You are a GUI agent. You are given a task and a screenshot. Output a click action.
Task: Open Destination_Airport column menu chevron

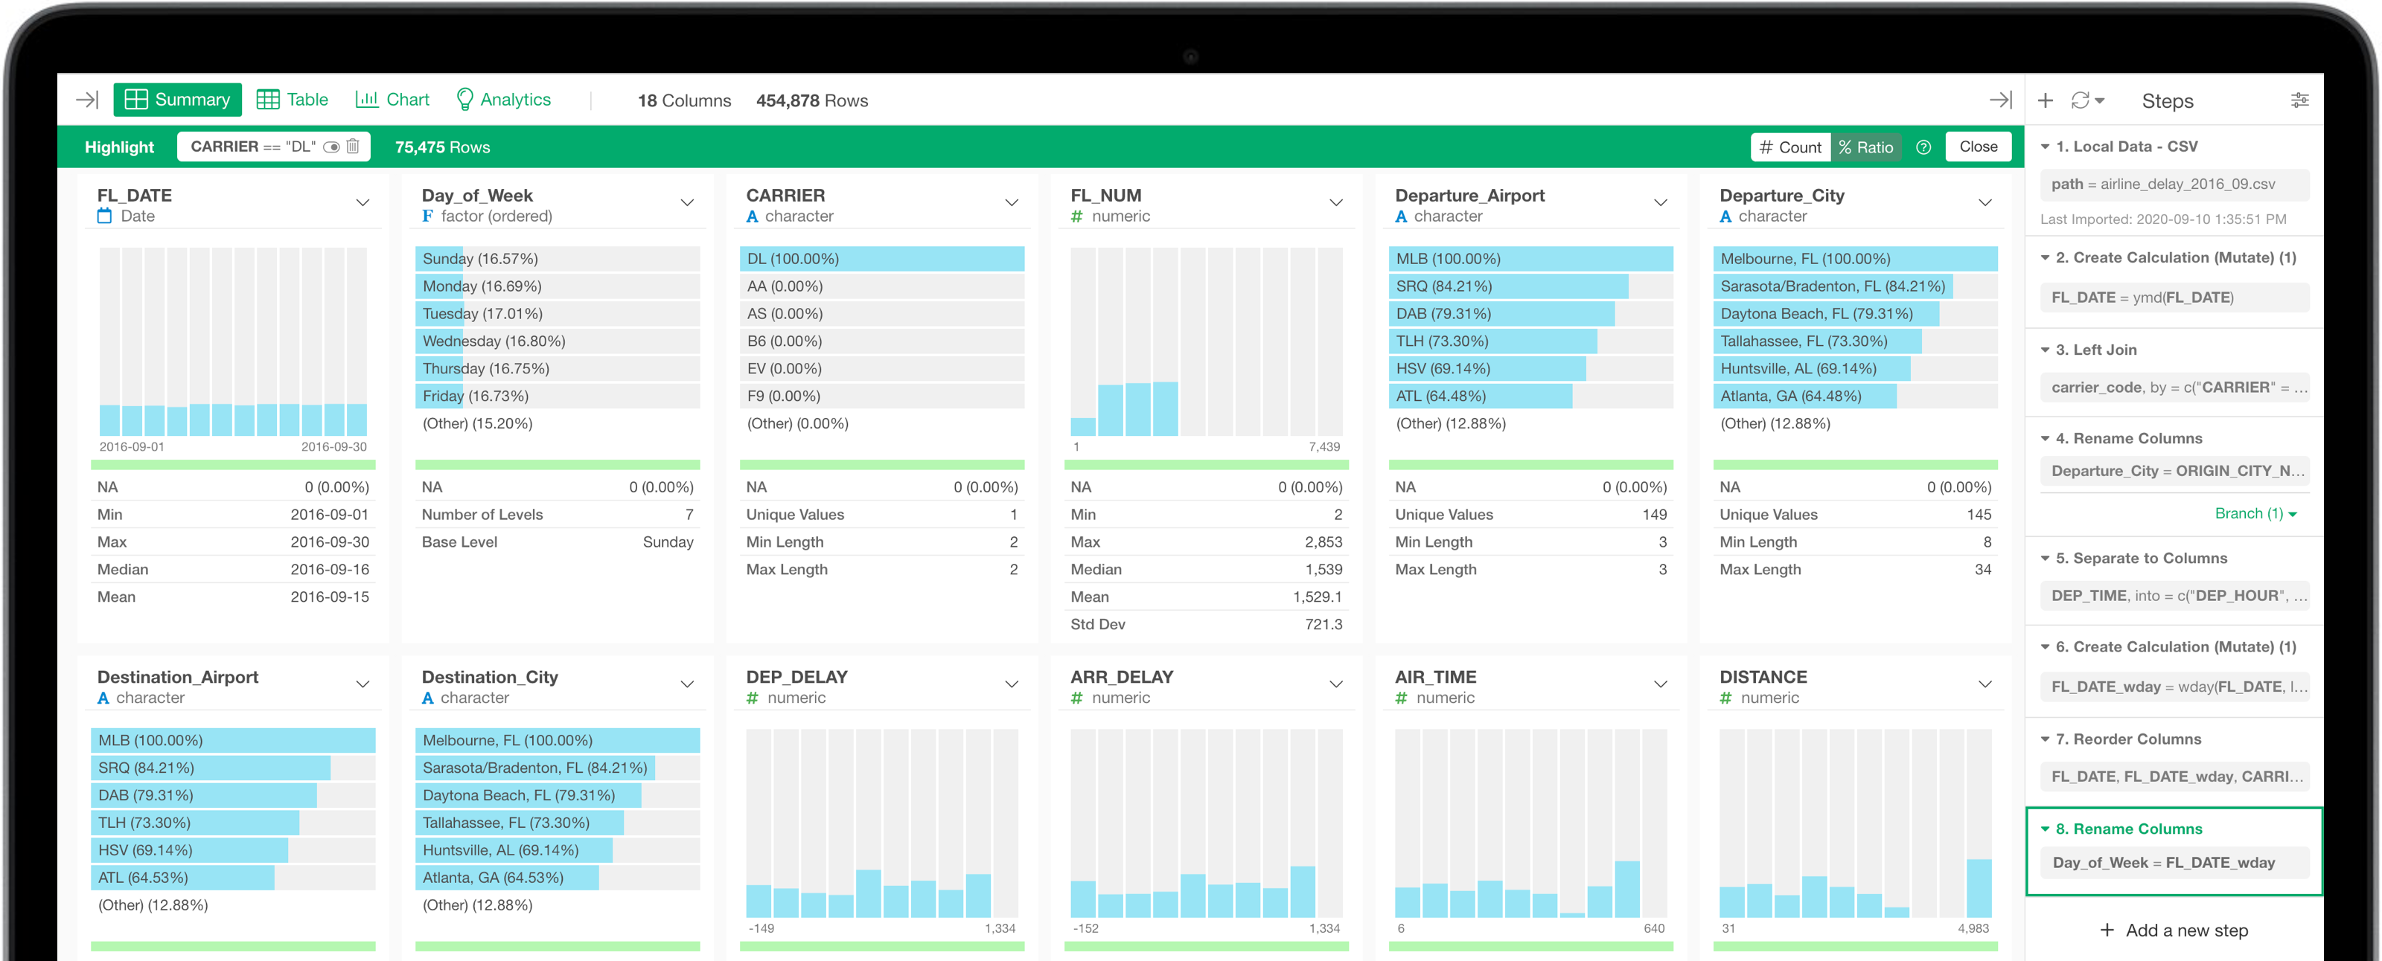pos(363,684)
